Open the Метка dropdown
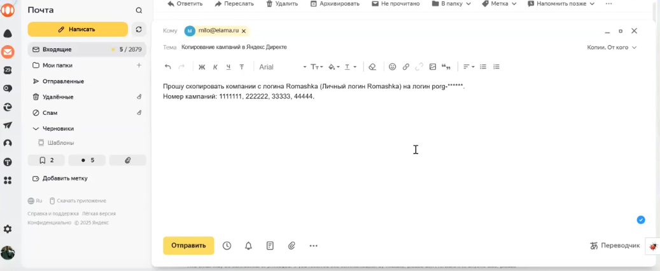Viewport: 660px width, 271px height. (x=499, y=4)
